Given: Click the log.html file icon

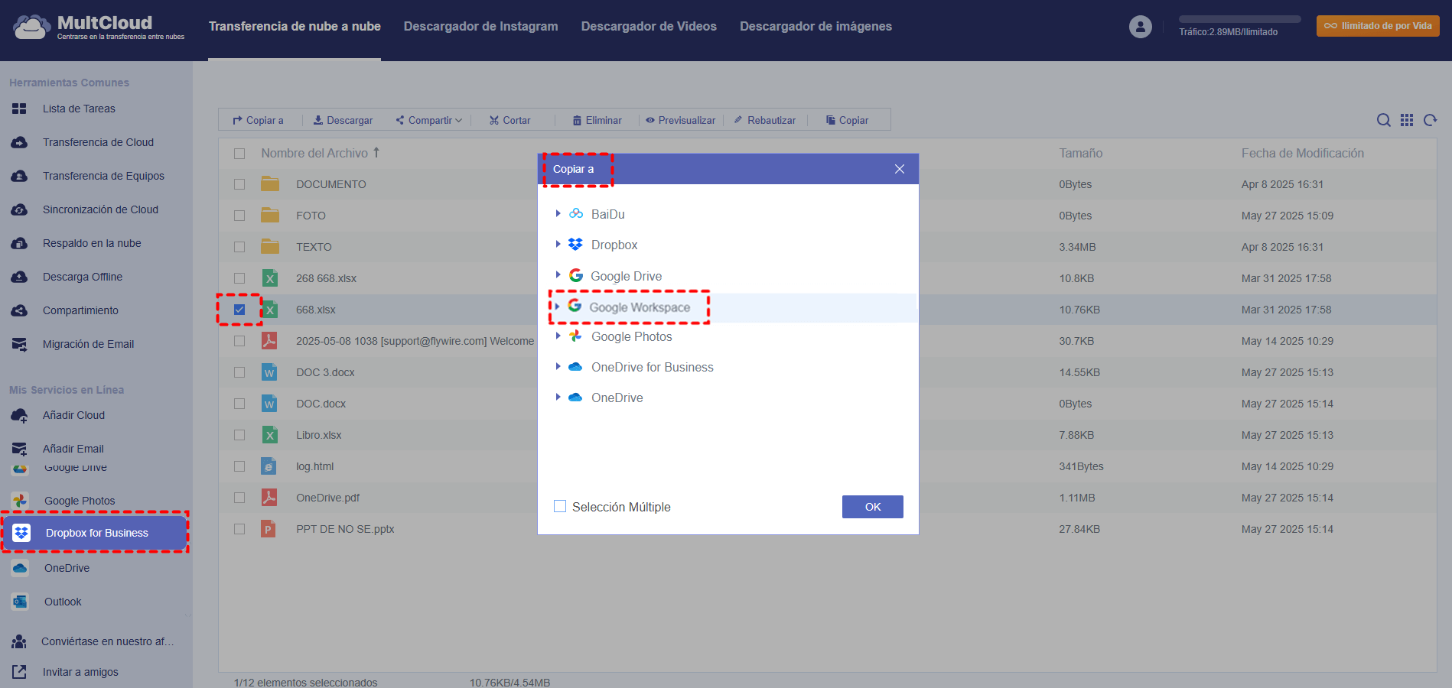Looking at the screenshot, I should pyautogui.click(x=269, y=466).
